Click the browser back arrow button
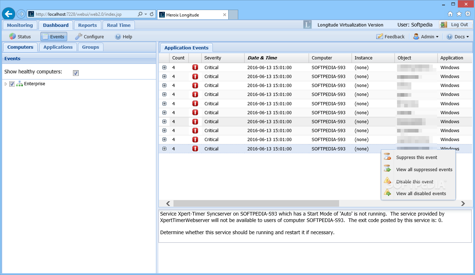Screen dimensions: 475x275 coord(9,14)
